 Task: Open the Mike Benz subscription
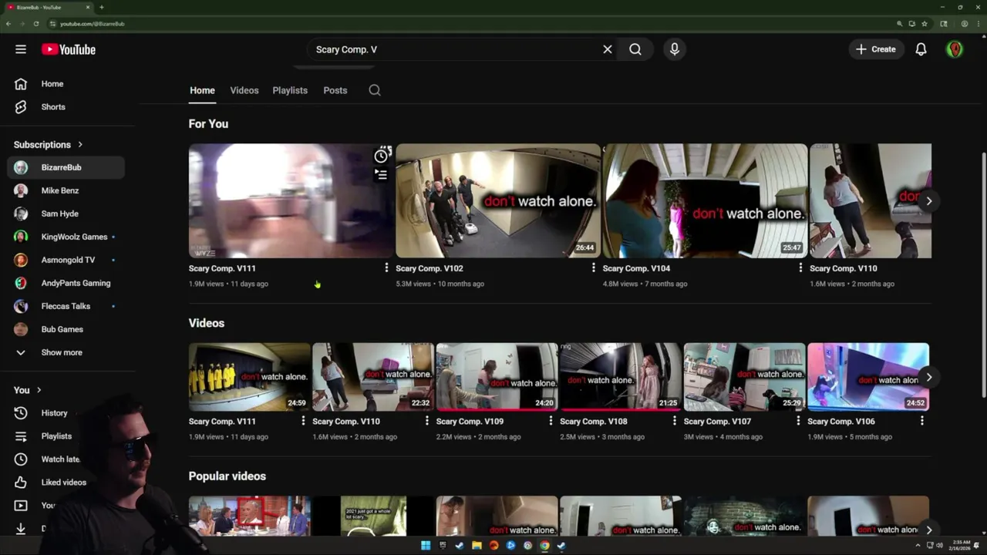point(66,190)
